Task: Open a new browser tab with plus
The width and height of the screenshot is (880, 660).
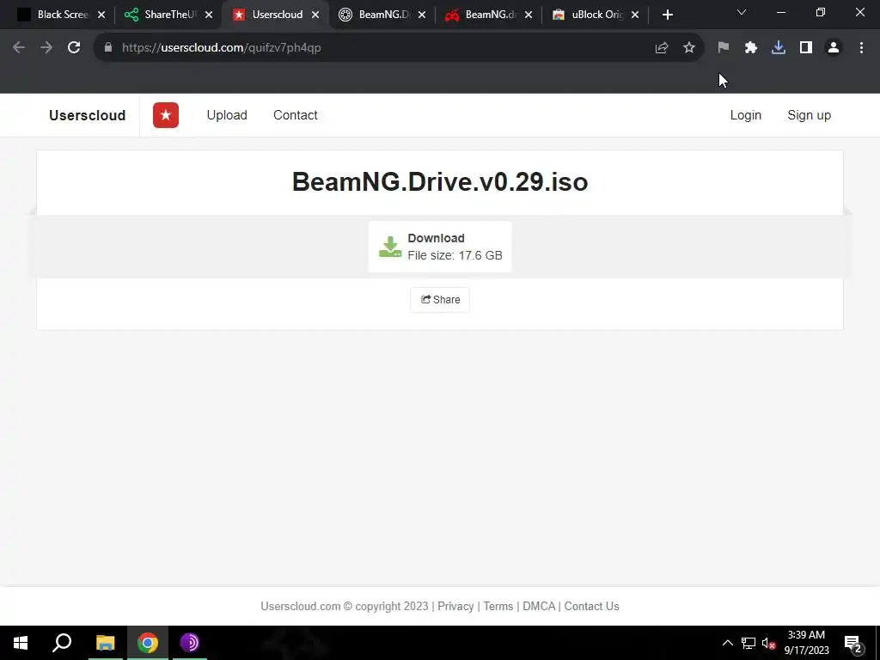Action: pyautogui.click(x=667, y=15)
